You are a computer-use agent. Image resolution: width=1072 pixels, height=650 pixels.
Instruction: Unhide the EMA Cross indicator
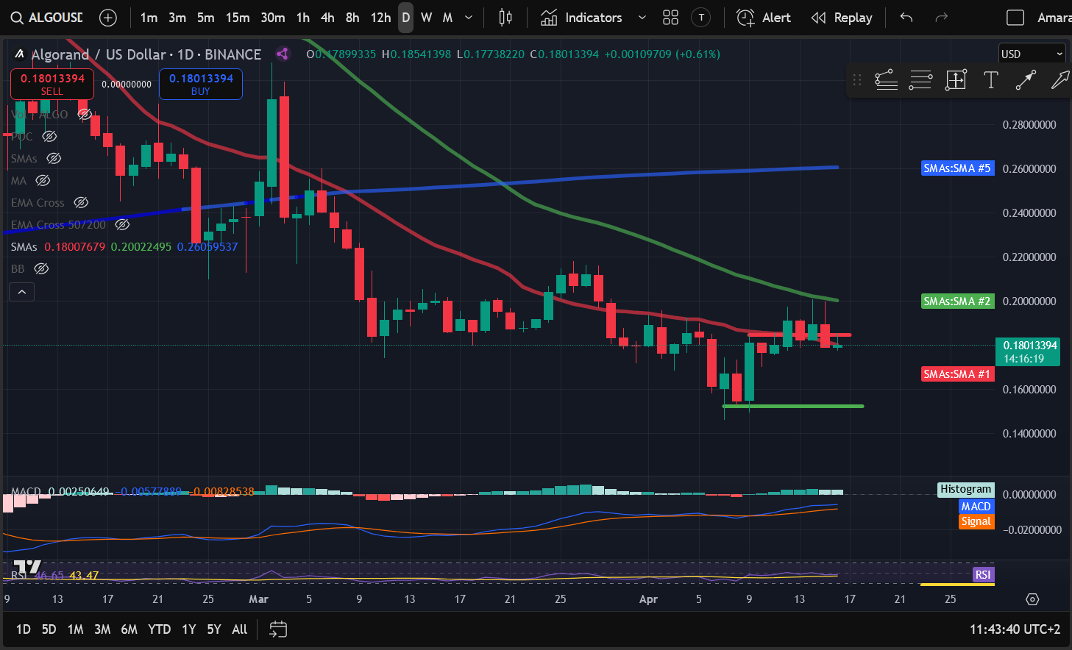pyautogui.click(x=81, y=202)
